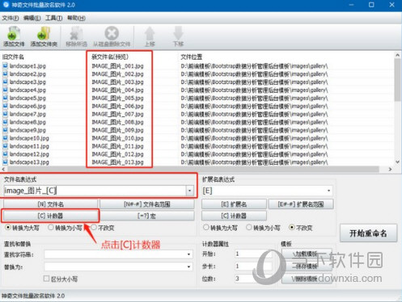This screenshot has width=402, height=302.
Task: Click preview name IMAGE_图片_003.jpg
Action: [x=117, y=82]
